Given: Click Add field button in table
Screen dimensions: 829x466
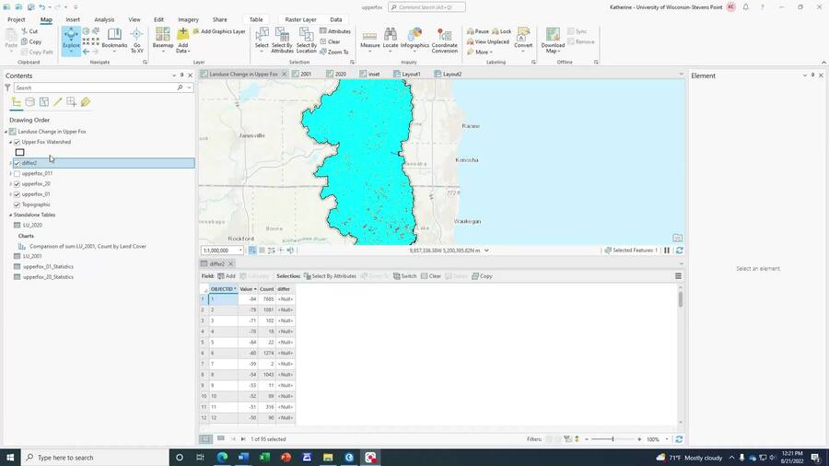Looking at the screenshot, I should click(227, 276).
